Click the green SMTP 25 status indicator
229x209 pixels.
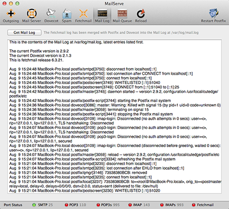(34, 205)
